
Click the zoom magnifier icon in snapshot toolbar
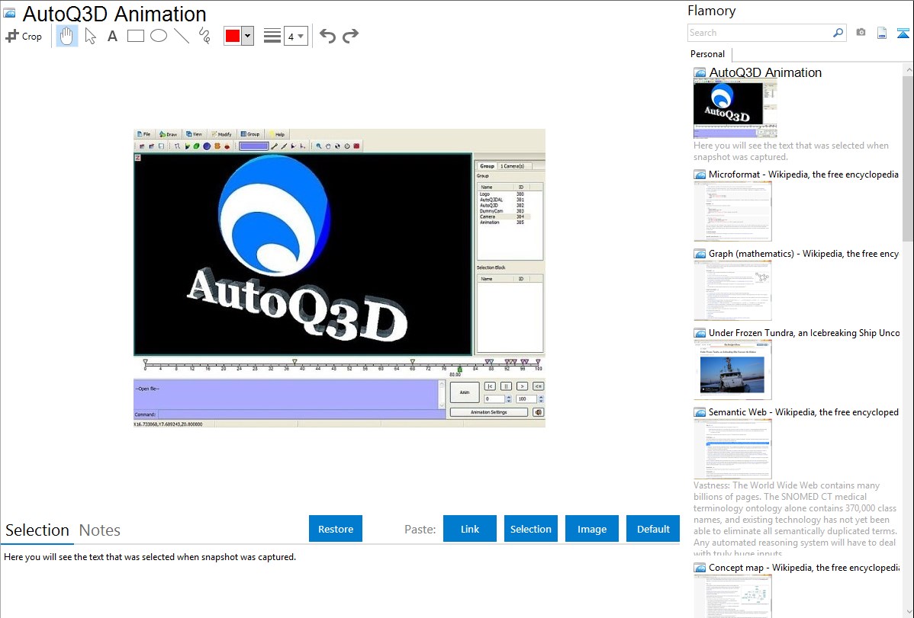pyautogui.click(x=318, y=146)
